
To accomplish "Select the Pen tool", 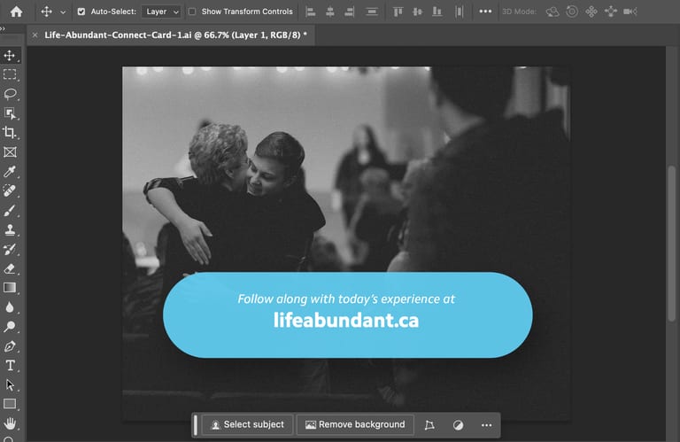I will coord(10,346).
